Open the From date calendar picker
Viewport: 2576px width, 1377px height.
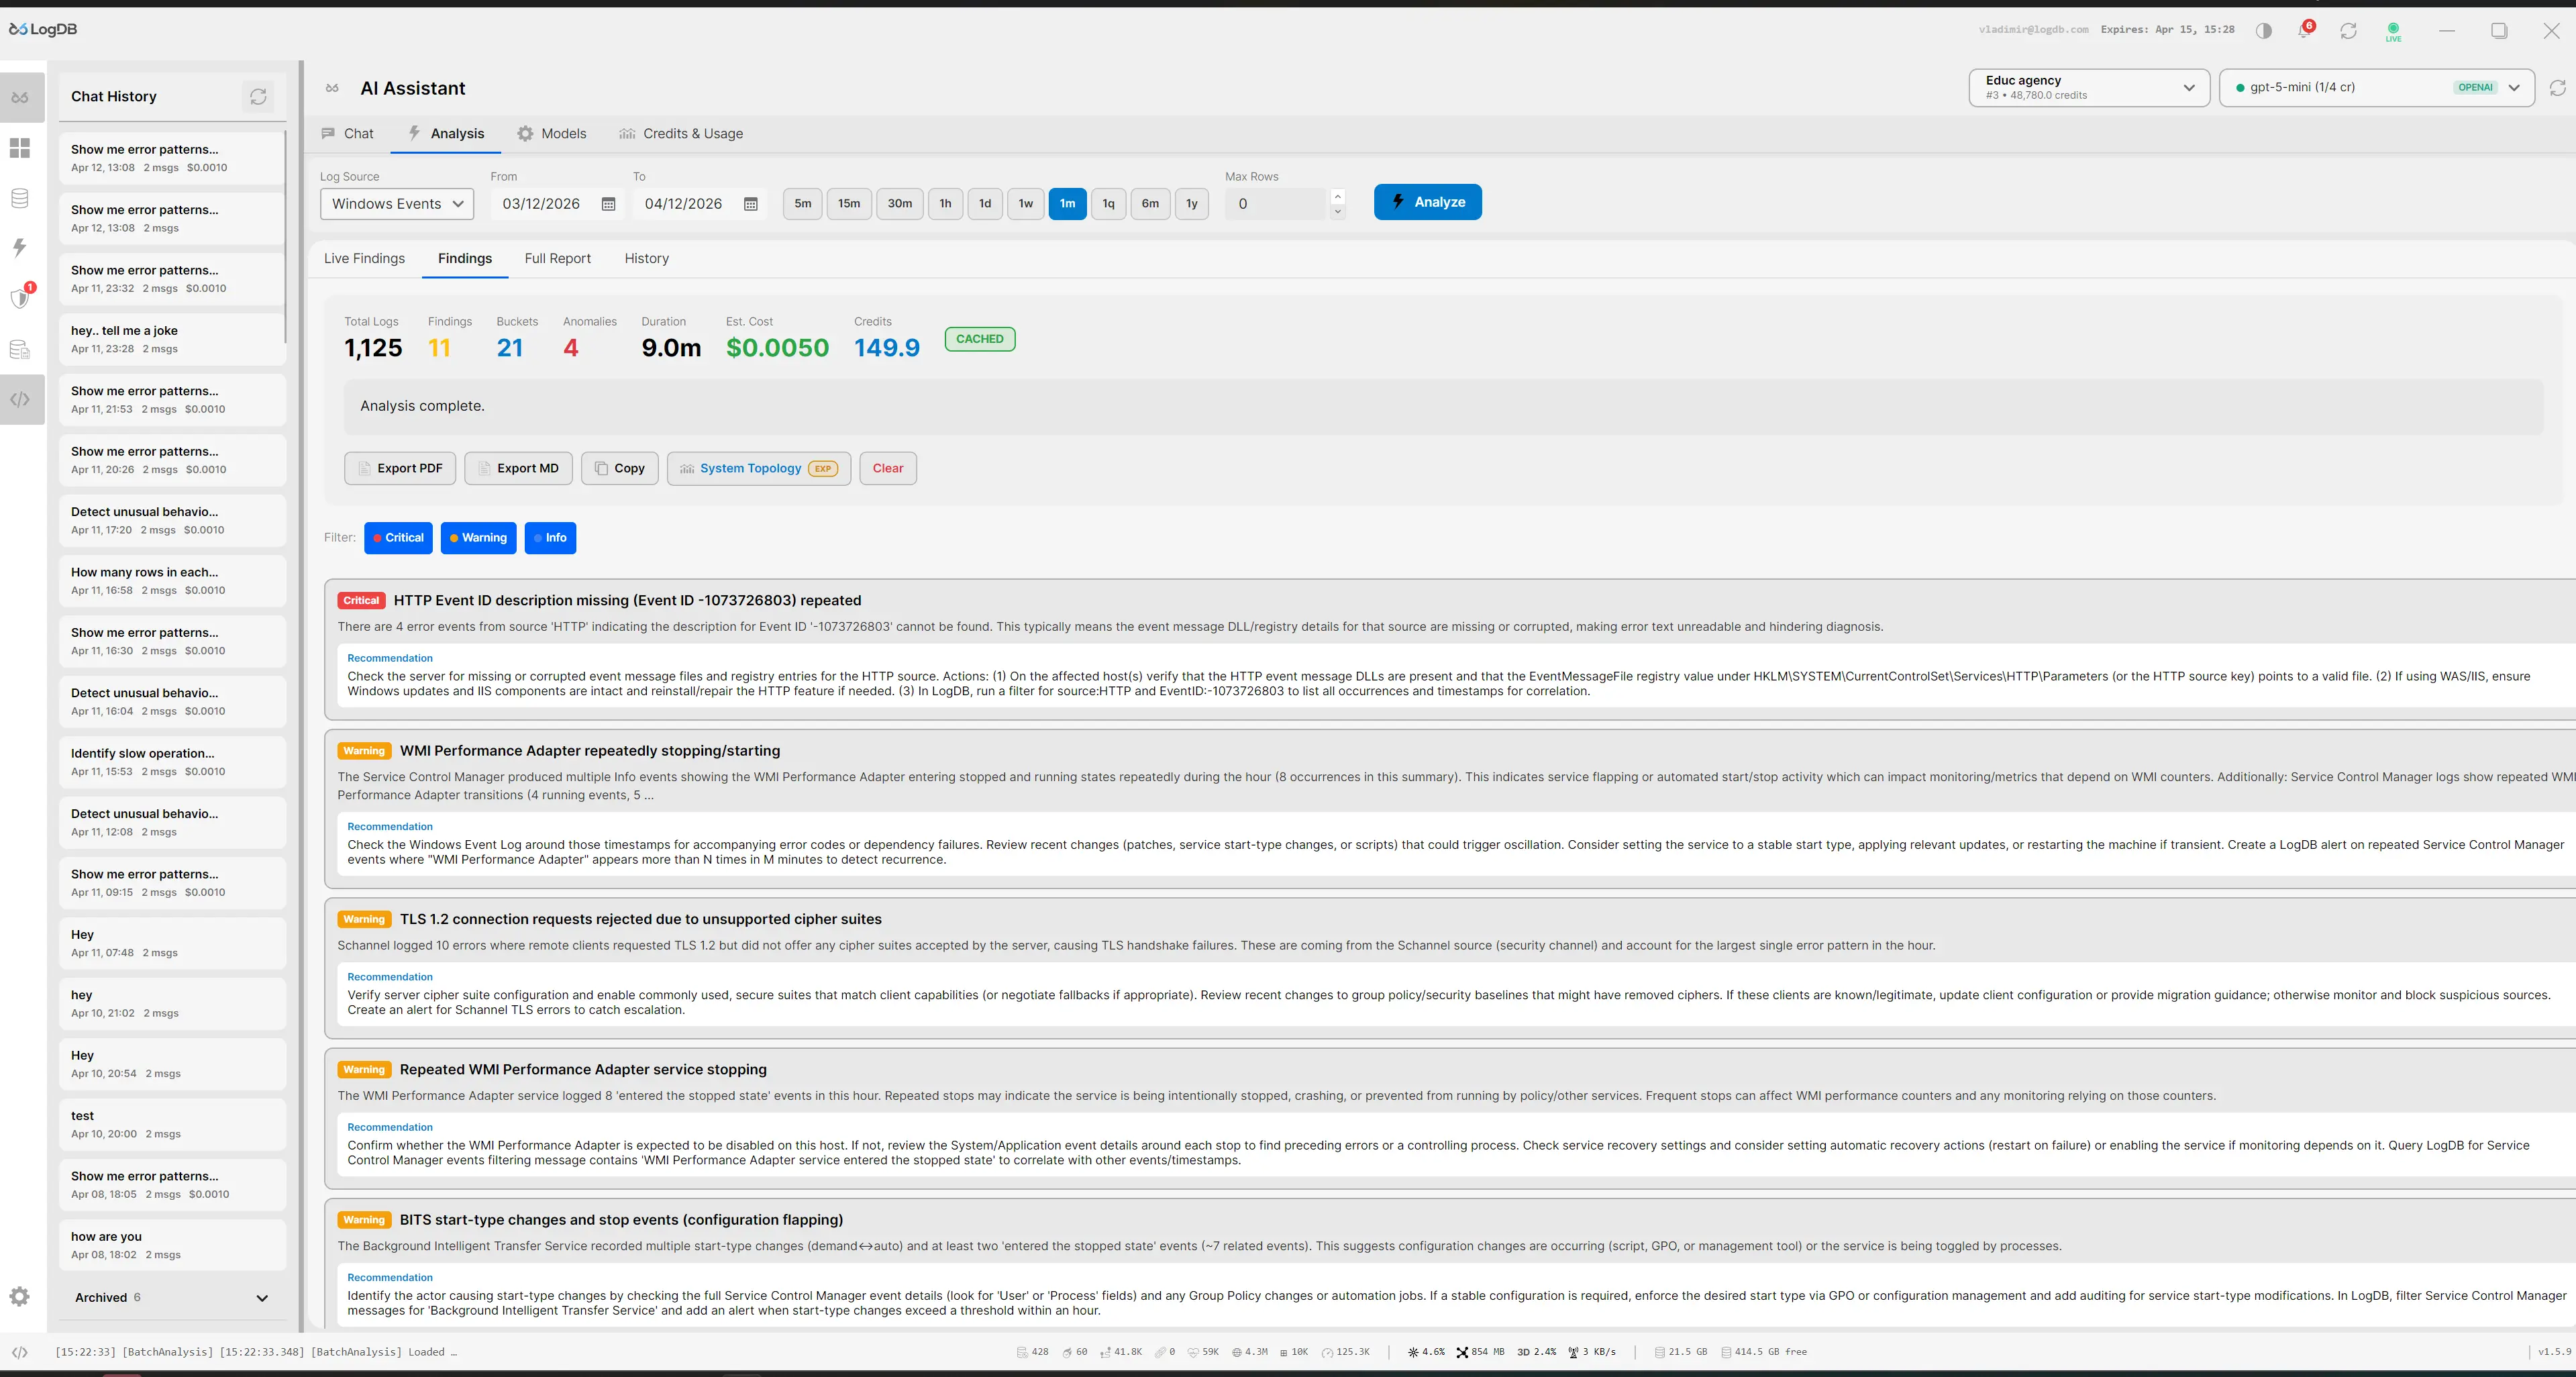608,204
